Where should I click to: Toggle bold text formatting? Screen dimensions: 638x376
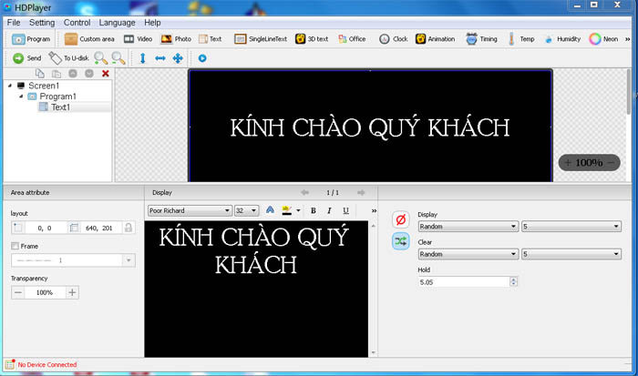point(313,210)
